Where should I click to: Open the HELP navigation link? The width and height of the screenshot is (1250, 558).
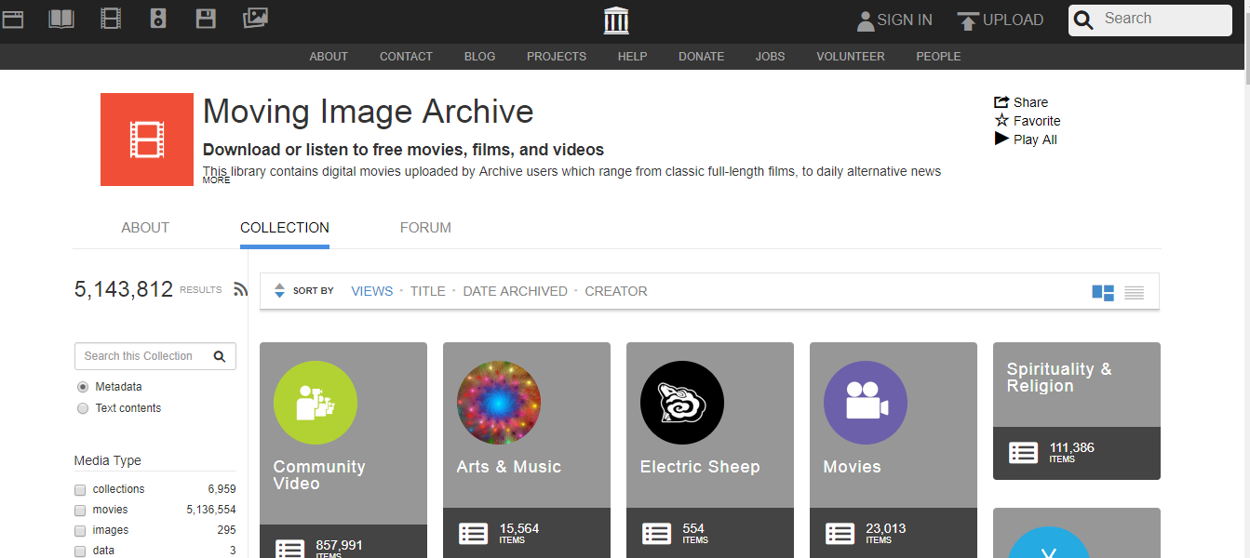[x=632, y=57]
